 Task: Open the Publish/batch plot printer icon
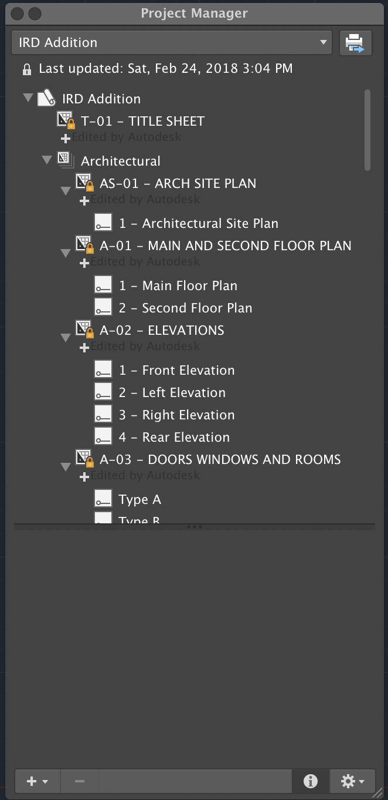[356, 42]
